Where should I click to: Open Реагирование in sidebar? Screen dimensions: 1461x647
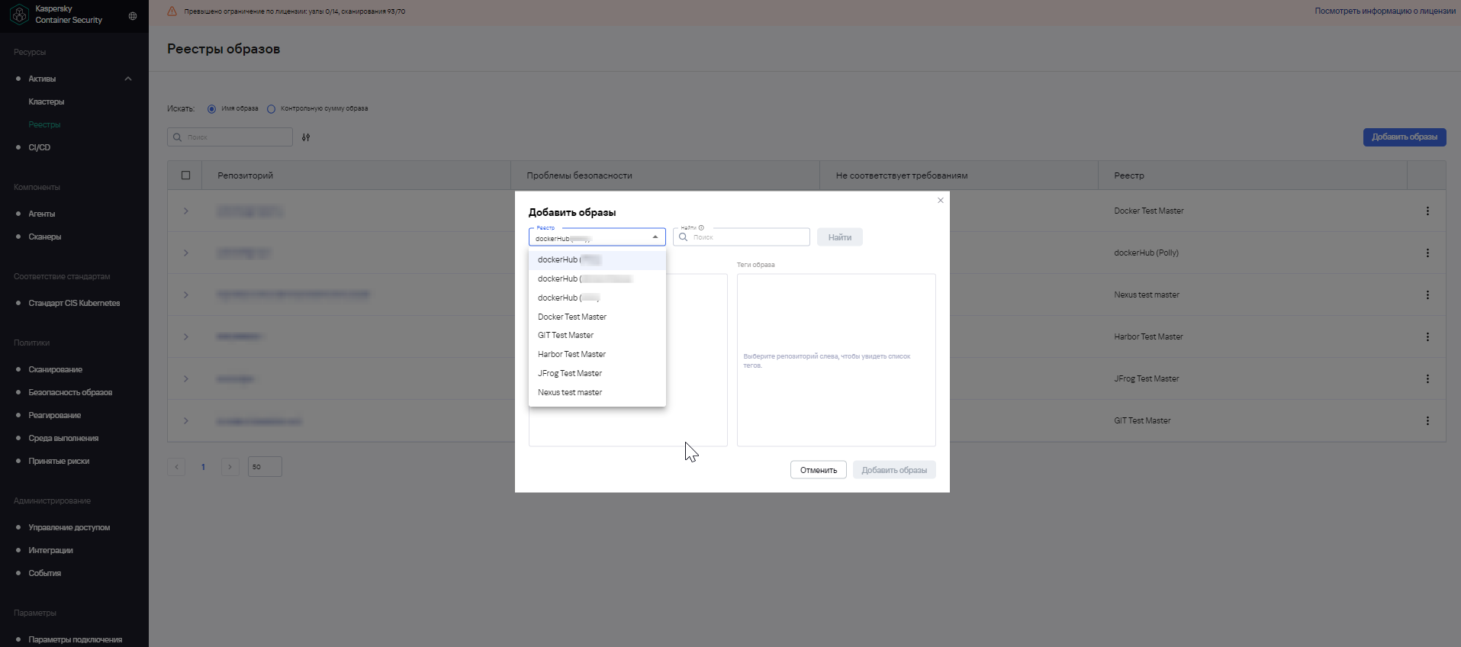[x=55, y=415]
